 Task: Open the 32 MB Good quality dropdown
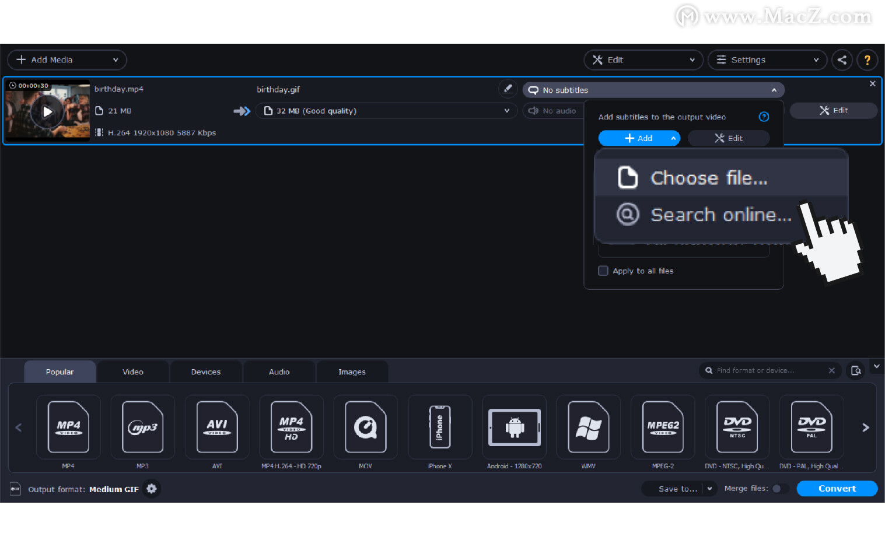[386, 111]
